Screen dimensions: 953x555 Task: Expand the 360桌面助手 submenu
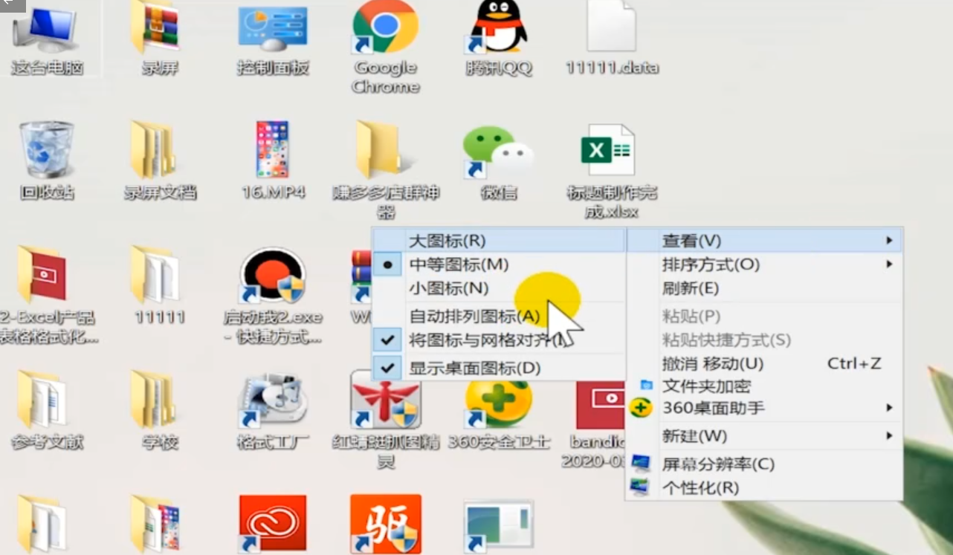pyautogui.click(x=764, y=408)
